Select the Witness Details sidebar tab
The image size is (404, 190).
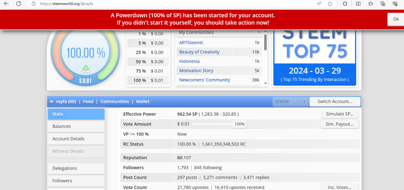(76, 151)
